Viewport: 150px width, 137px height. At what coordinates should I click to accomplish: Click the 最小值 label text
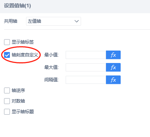click(51, 55)
